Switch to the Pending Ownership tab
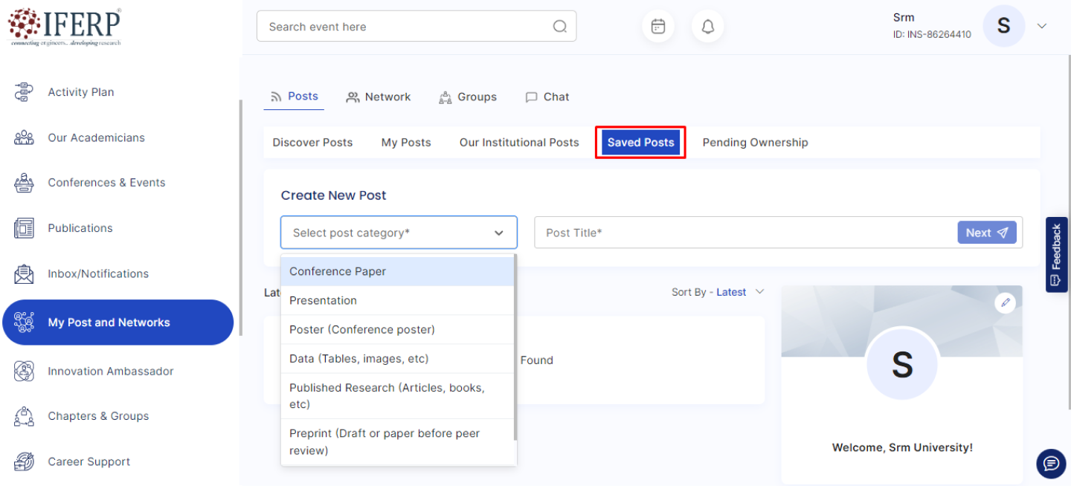Image resolution: width=1071 pixels, height=486 pixels. (755, 143)
